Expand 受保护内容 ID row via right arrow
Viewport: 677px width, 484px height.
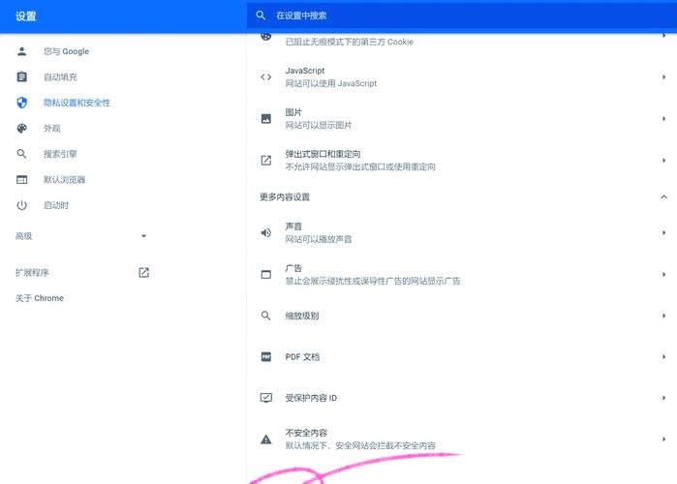click(x=664, y=397)
